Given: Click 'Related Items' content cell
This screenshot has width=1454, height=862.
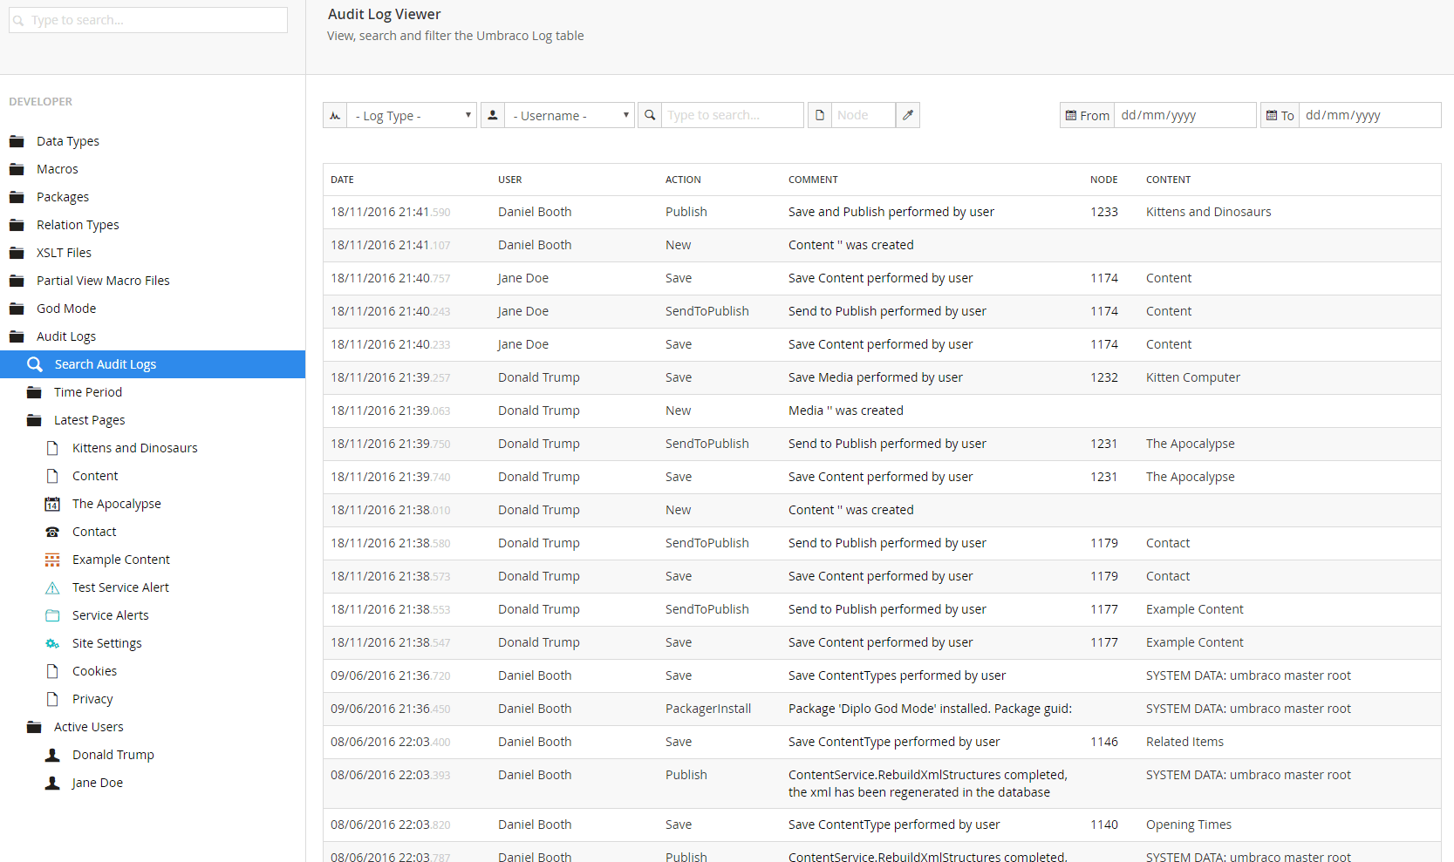Looking at the screenshot, I should [1184, 742].
